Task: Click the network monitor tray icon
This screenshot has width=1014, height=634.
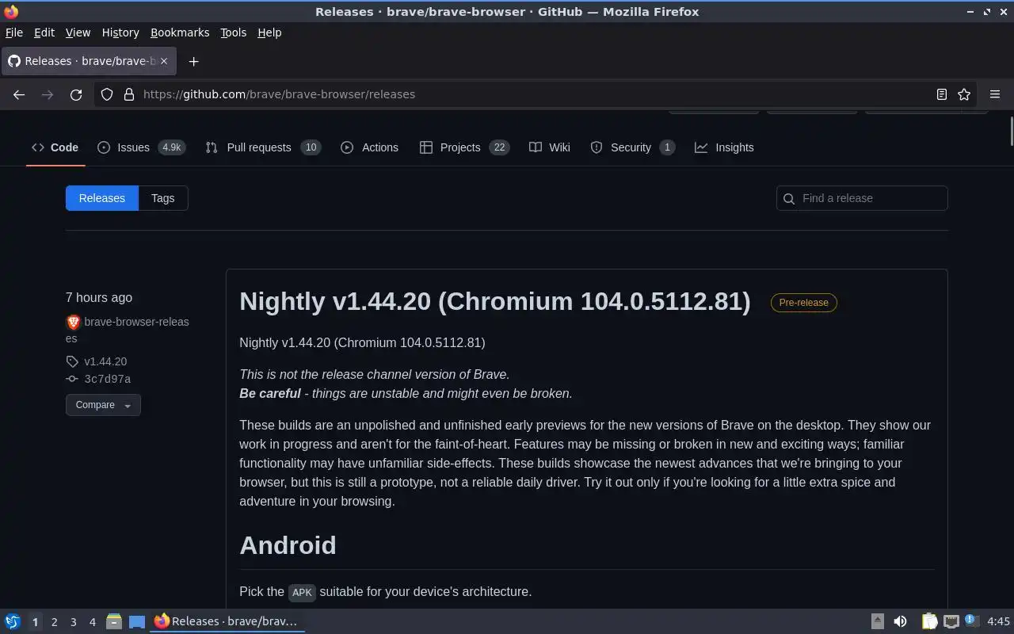Action: [x=951, y=621]
